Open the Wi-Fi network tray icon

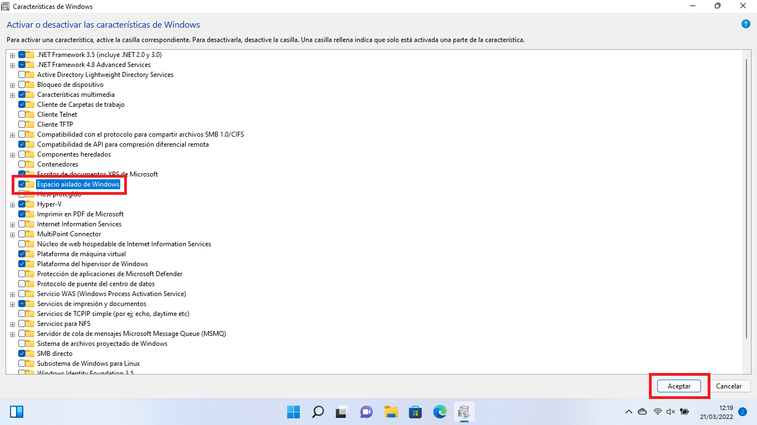click(x=658, y=412)
